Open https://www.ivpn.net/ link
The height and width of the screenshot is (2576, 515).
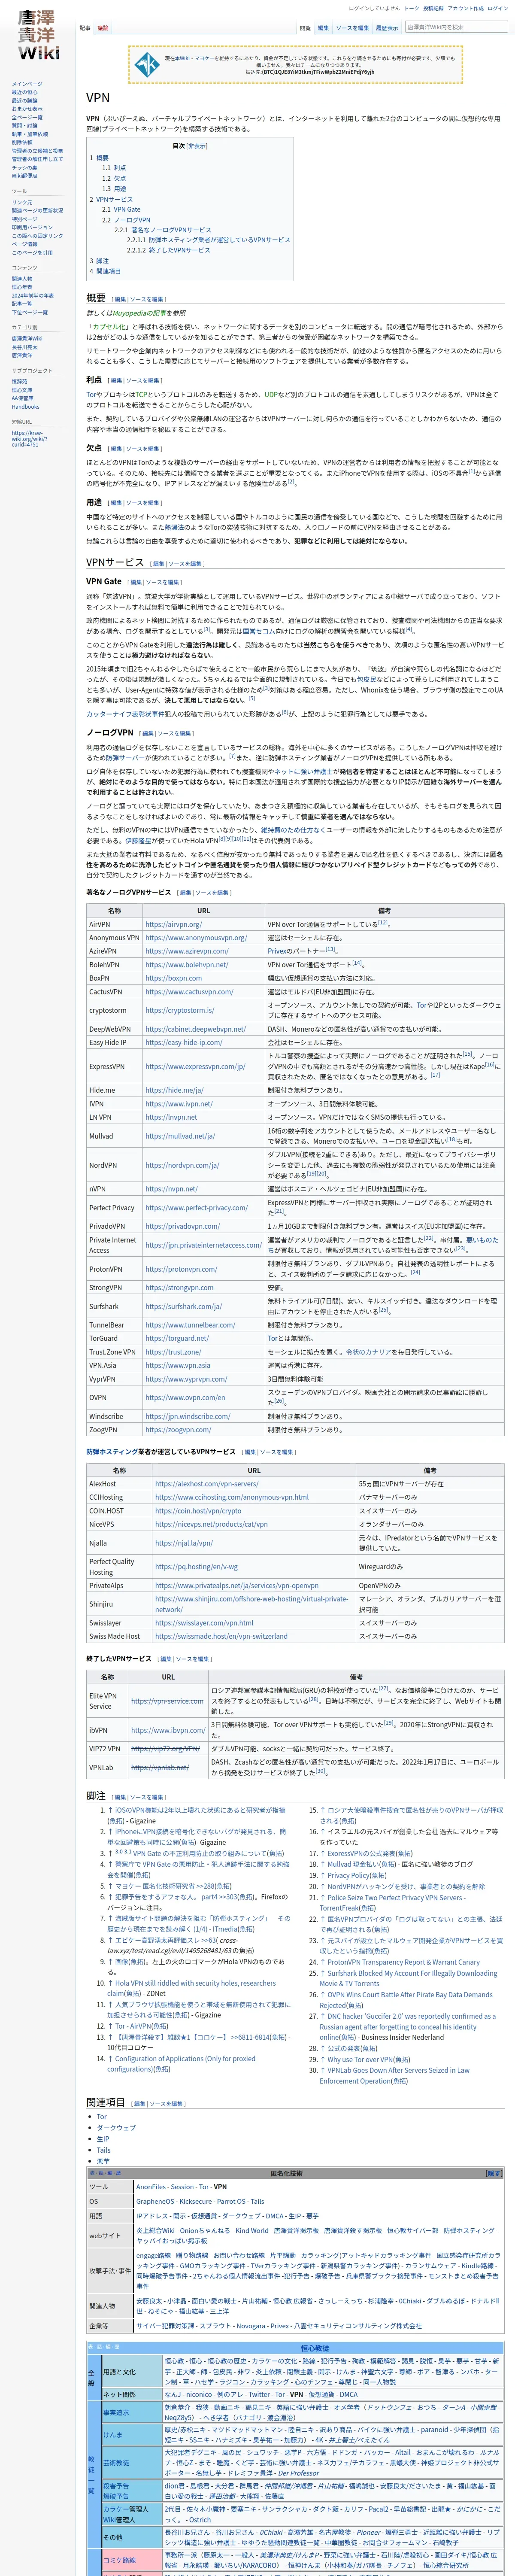pyautogui.click(x=179, y=1104)
